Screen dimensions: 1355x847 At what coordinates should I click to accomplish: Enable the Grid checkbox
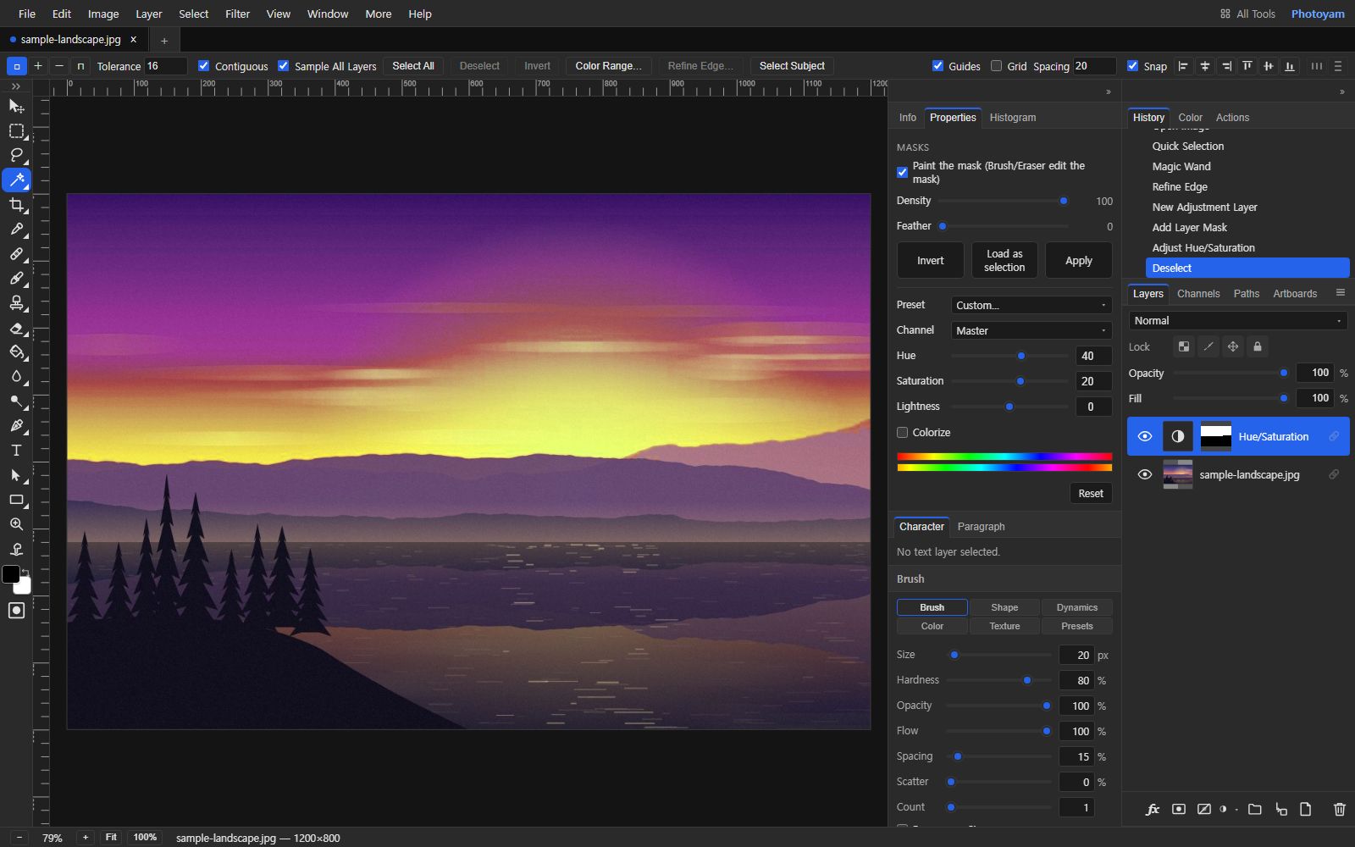tap(996, 66)
